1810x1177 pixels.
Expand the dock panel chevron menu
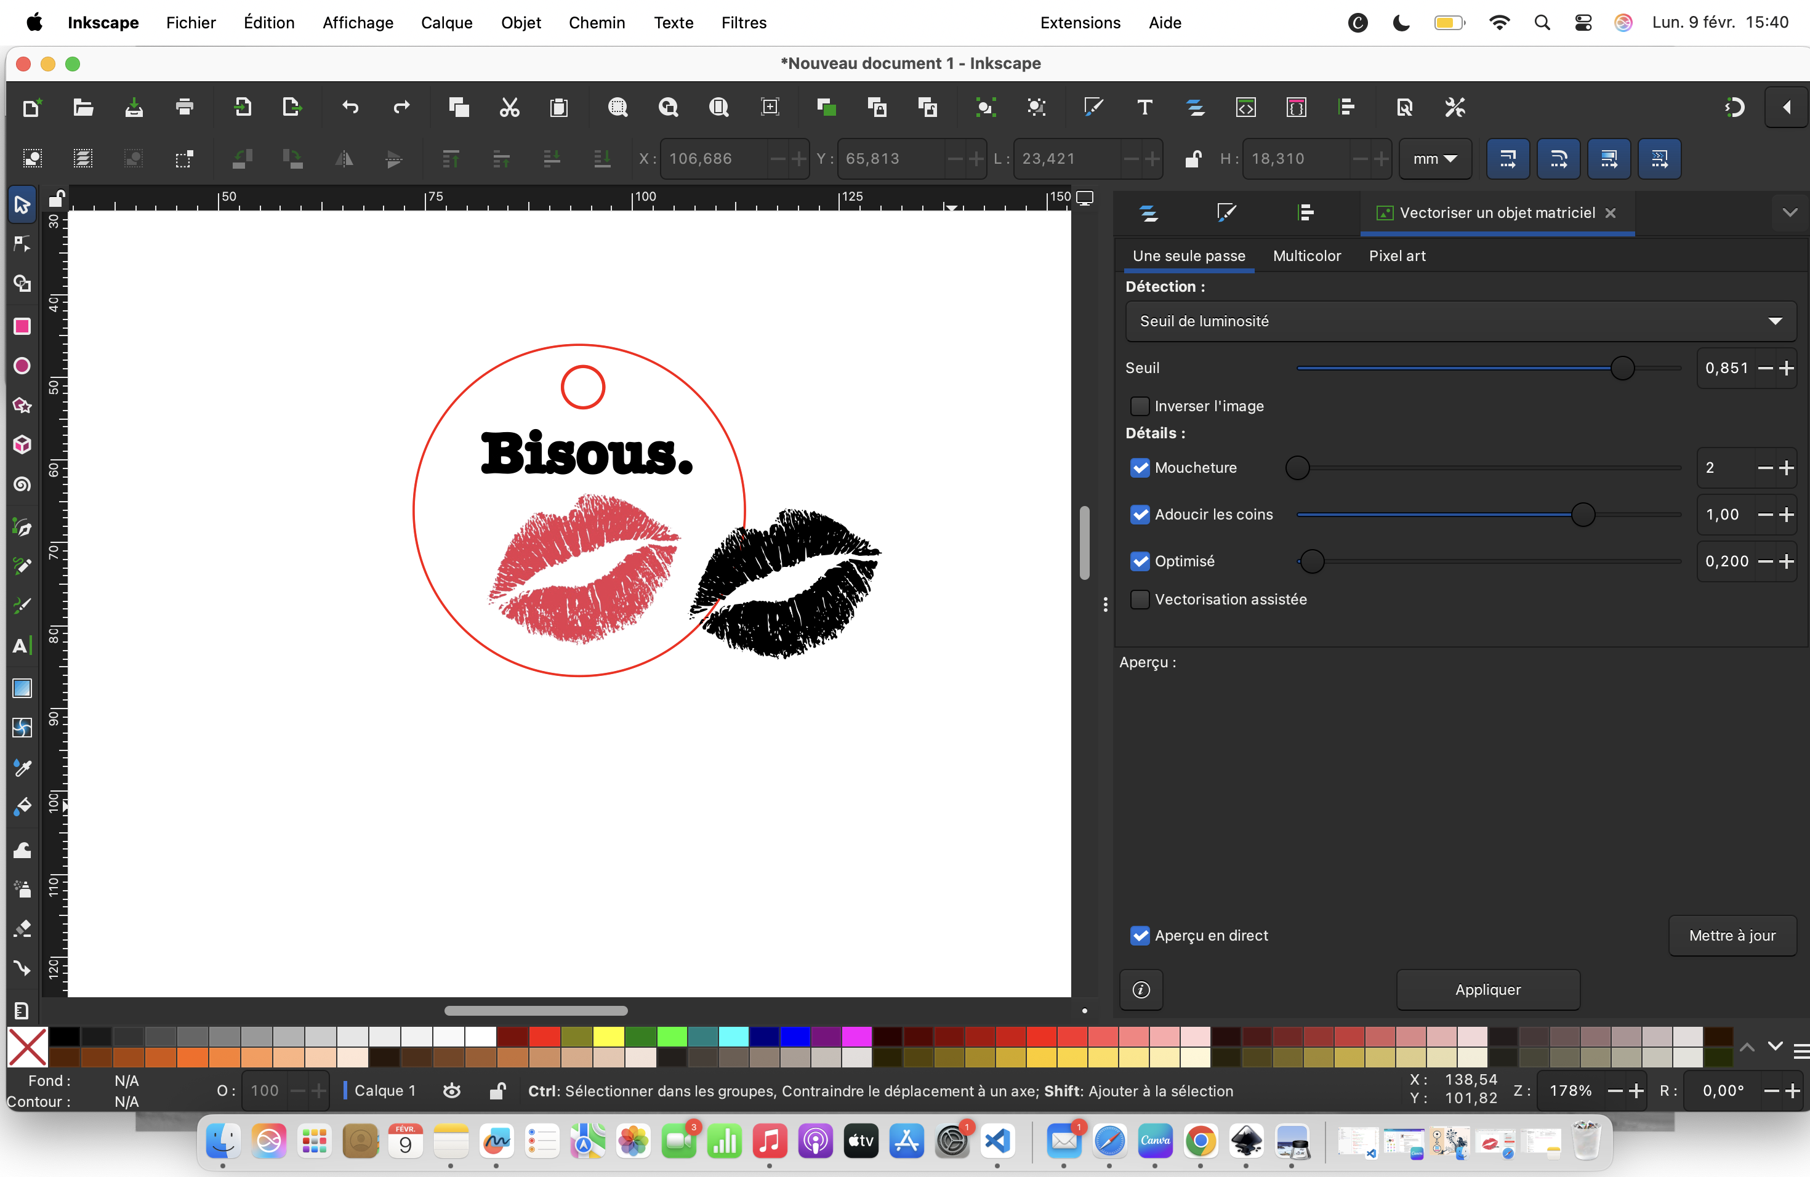(1790, 212)
